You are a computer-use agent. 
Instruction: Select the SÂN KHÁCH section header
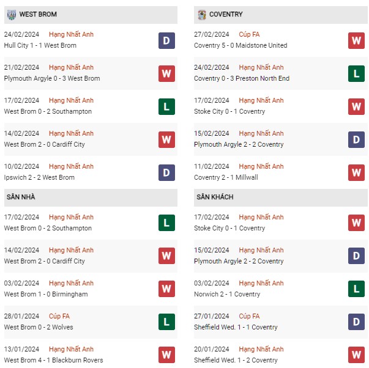point(214,197)
